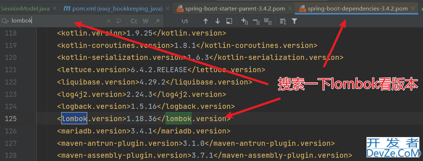
Task: Open search results in Find window
Action: pyautogui.click(x=283, y=21)
